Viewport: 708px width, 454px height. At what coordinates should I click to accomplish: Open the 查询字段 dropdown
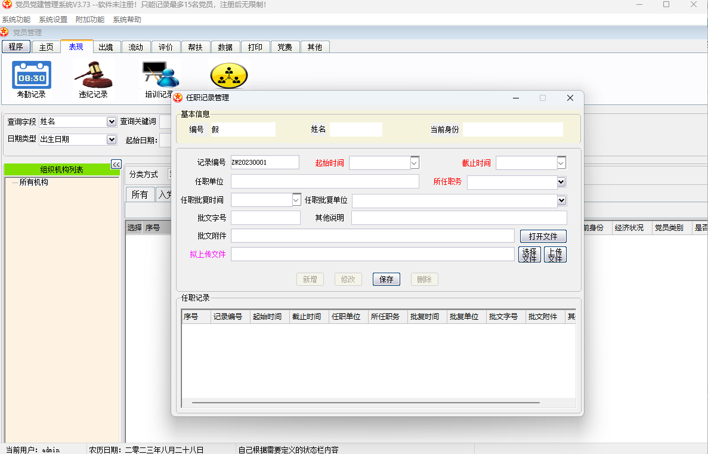tap(111, 122)
